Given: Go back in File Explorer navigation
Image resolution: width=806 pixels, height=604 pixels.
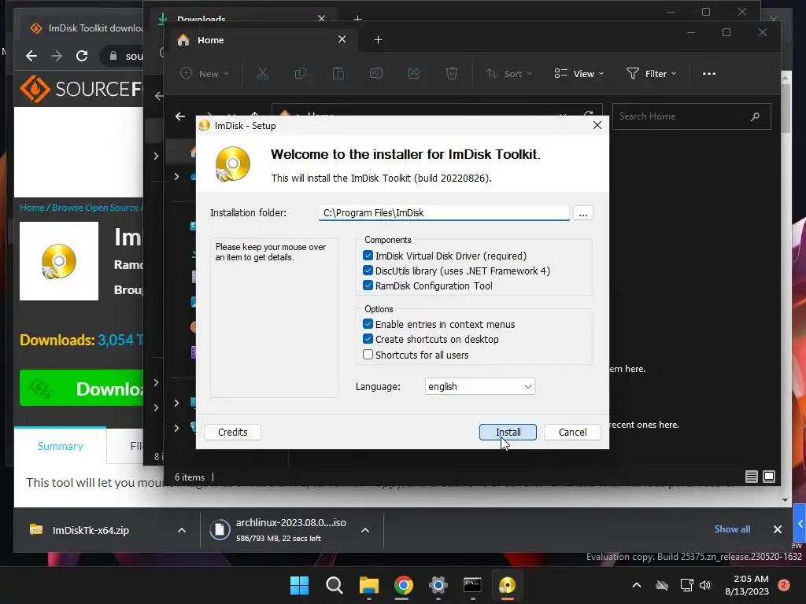Looking at the screenshot, I should (180, 116).
